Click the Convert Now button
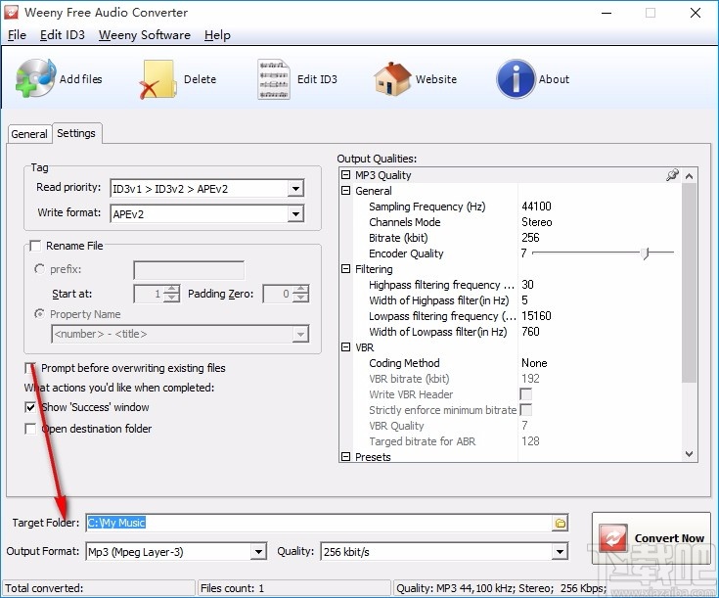 point(652,538)
